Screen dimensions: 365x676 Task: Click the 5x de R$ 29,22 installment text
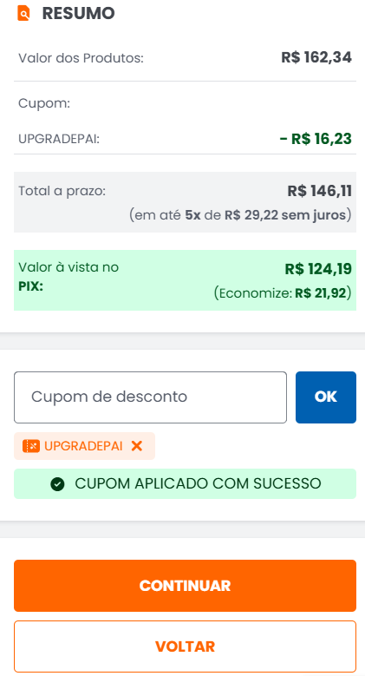tap(240, 214)
